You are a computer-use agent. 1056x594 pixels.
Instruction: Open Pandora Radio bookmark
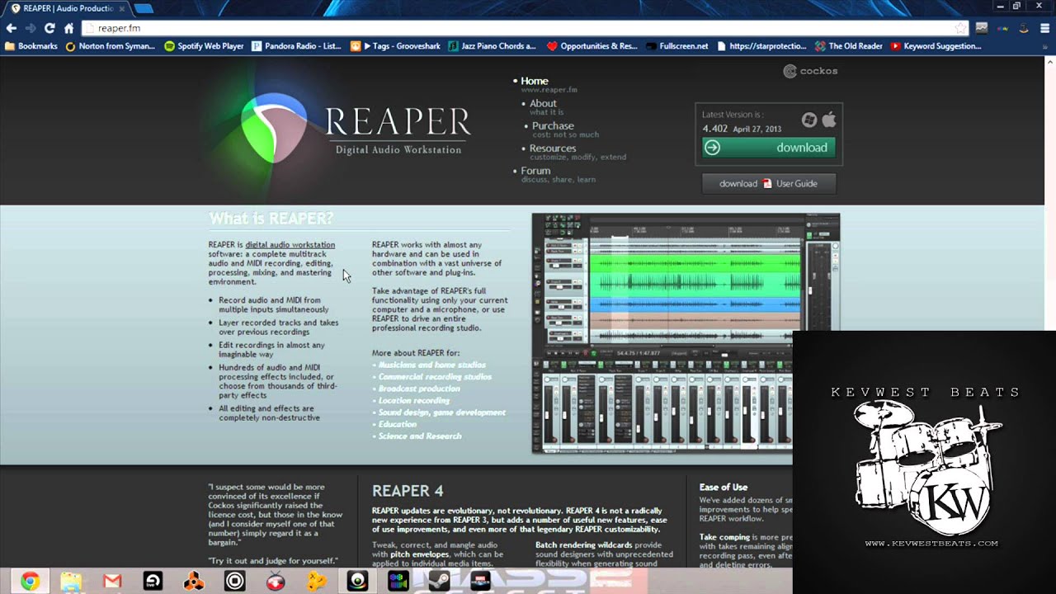click(296, 46)
